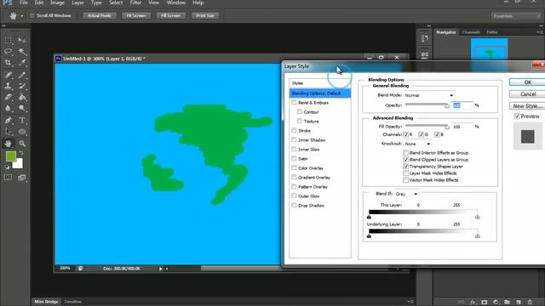Click the Actual Pixels button
Image resolution: width=545 pixels, height=306 pixels.
[99, 15]
